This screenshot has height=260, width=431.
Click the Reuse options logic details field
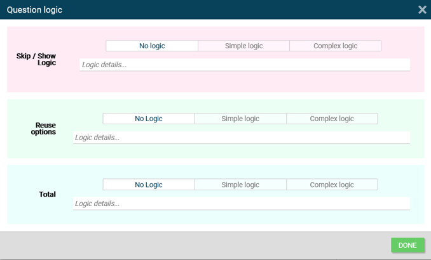click(242, 138)
